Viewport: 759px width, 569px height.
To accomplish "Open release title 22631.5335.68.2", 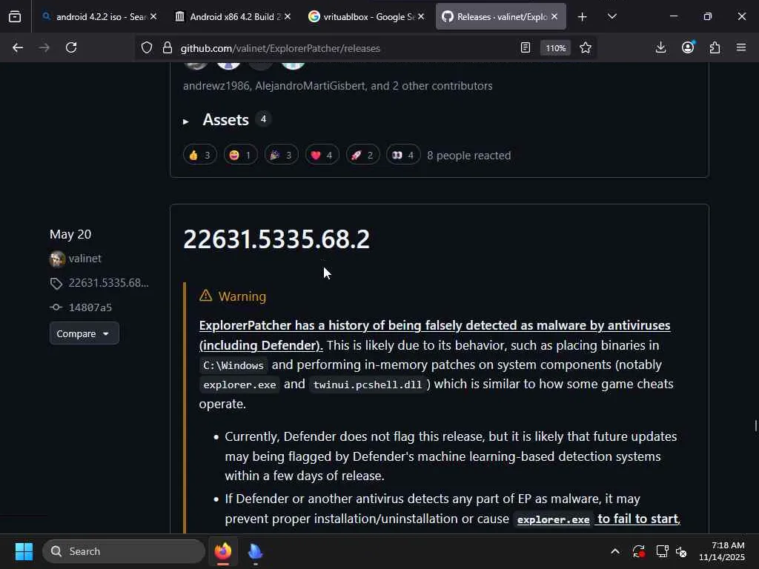I will point(276,239).
